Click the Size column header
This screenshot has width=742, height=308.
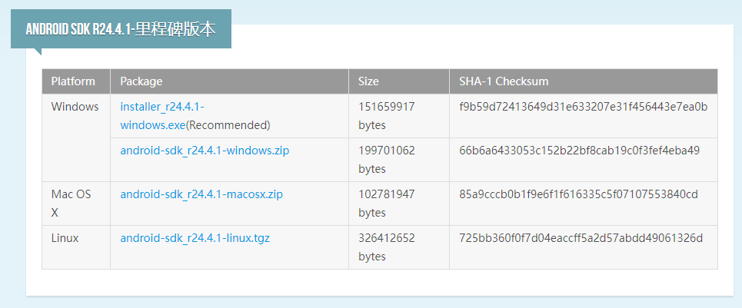tap(368, 81)
